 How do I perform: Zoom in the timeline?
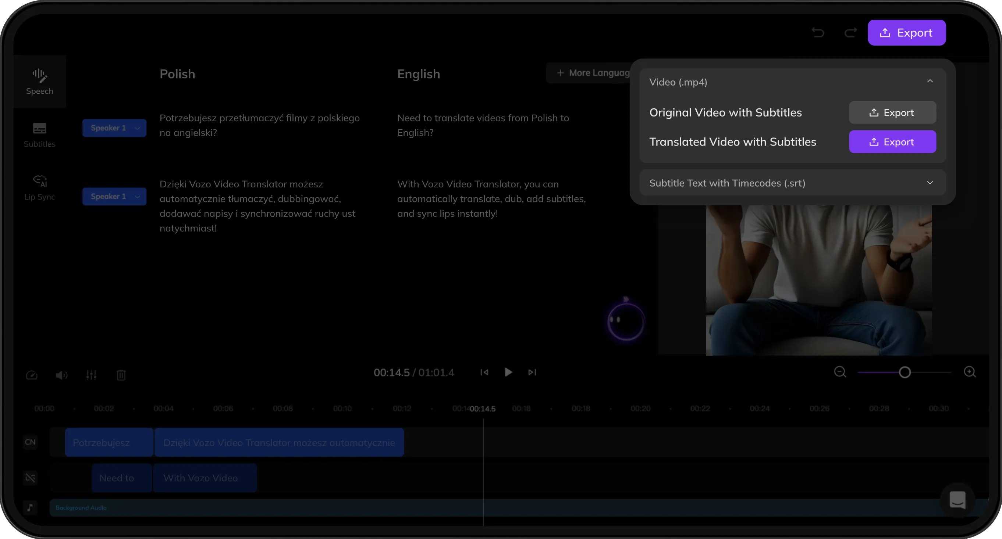click(970, 372)
